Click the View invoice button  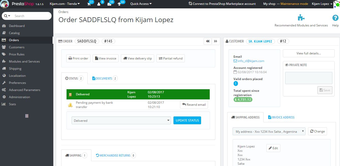pyautogui.click(x=105, y=58)
